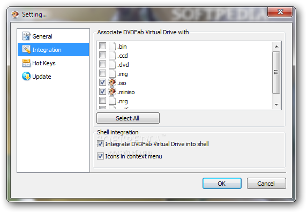The height and width of the screenshot is (213, 307).
Task: Click the file icon next to .bin
Action: click(112, 46)
